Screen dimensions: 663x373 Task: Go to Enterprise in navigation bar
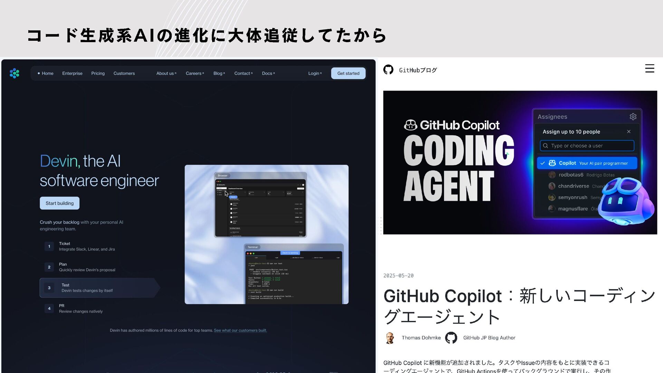pyautogui.click(x=72, y=73)
